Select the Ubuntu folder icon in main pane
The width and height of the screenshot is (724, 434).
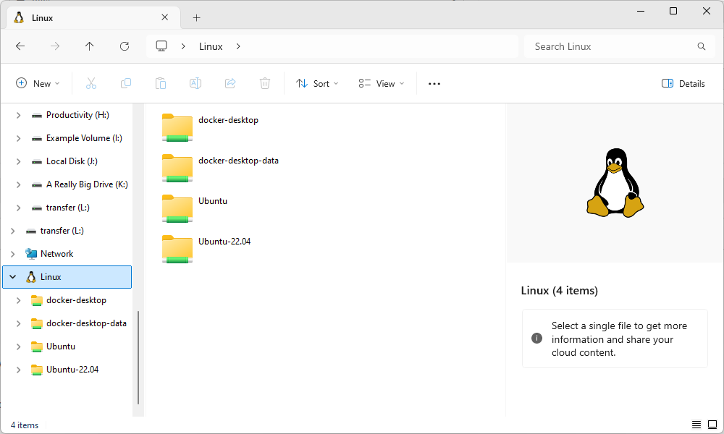[177, 208]
